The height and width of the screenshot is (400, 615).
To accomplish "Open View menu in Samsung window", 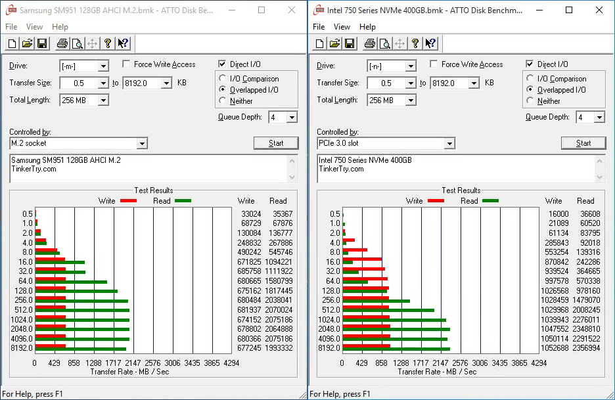I will [x=35, y=27].
